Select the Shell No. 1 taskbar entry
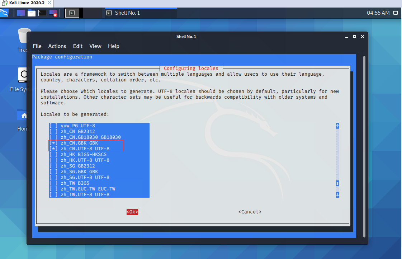The height and width of the screenshot is (259, 402). coord(141,13)
